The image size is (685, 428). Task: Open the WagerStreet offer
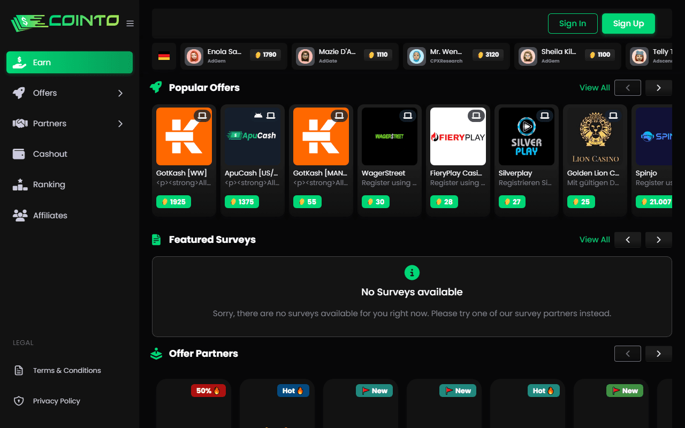click(x=390, y=160)
